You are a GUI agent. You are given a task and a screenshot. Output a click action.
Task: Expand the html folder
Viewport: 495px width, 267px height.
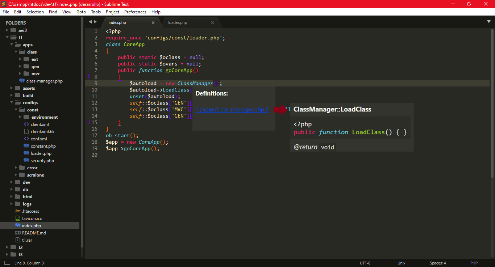tap(12, 196)
